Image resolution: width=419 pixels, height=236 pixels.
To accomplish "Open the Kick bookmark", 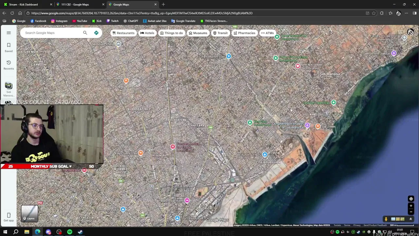I will tap(97, 21).
